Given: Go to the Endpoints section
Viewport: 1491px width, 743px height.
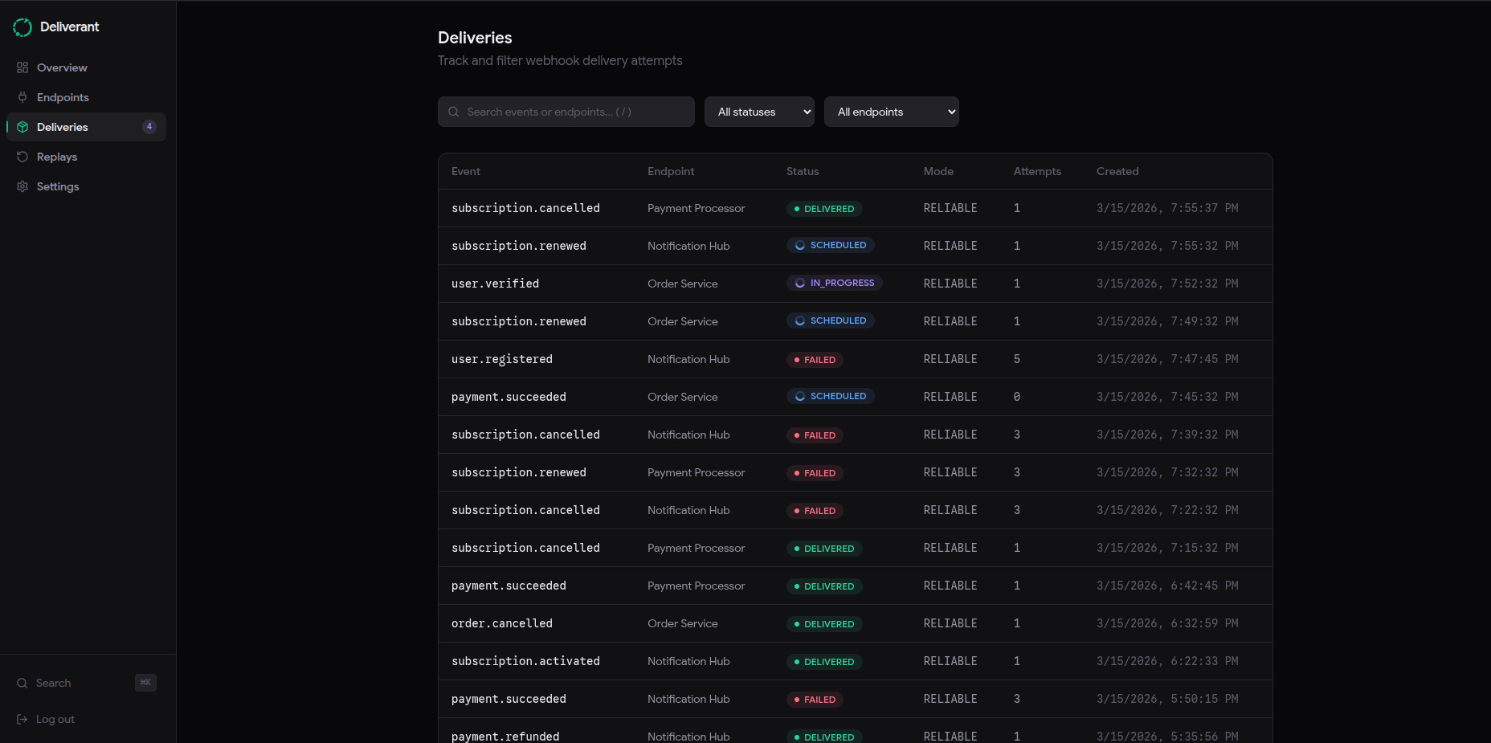Looking at the screenshot, I should coord(63,97).
